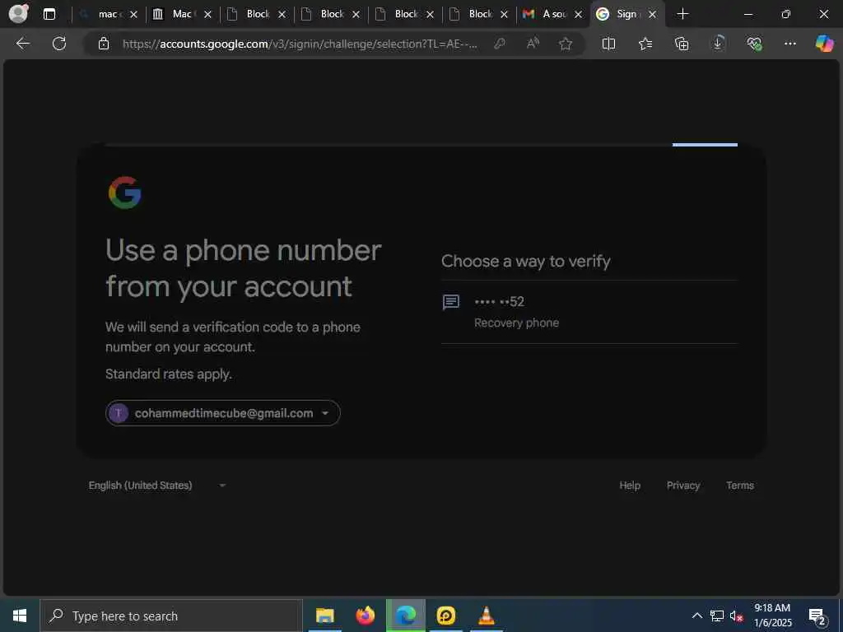
Task: Launch Firefox from the taskbar
Action: tap(365, 616)
